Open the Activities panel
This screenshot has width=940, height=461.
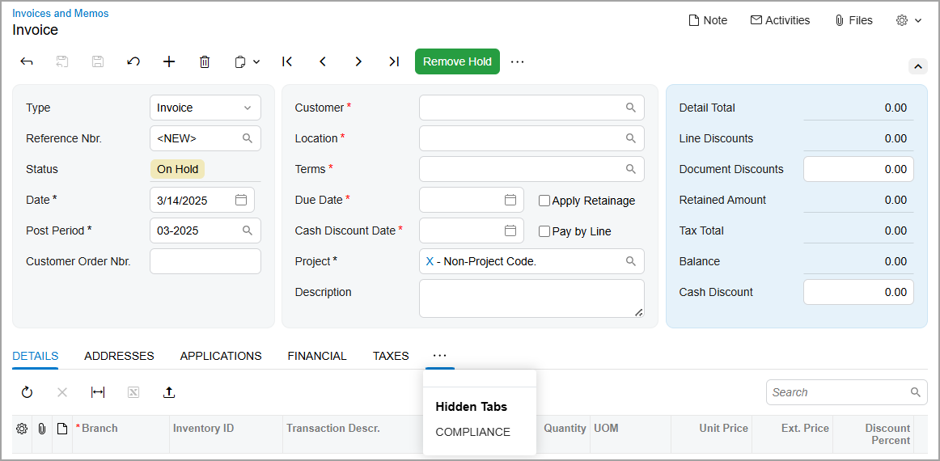click(780, 20)
